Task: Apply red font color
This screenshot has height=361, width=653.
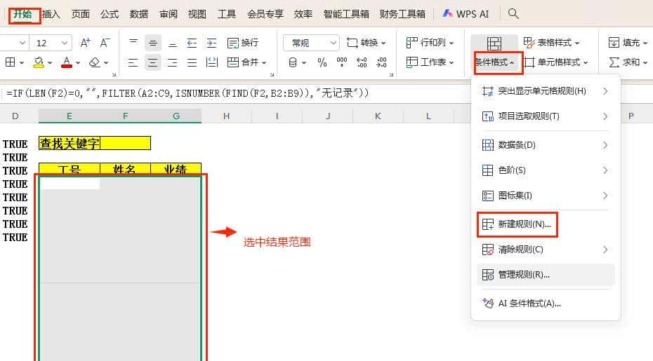Action: point(67,62)
